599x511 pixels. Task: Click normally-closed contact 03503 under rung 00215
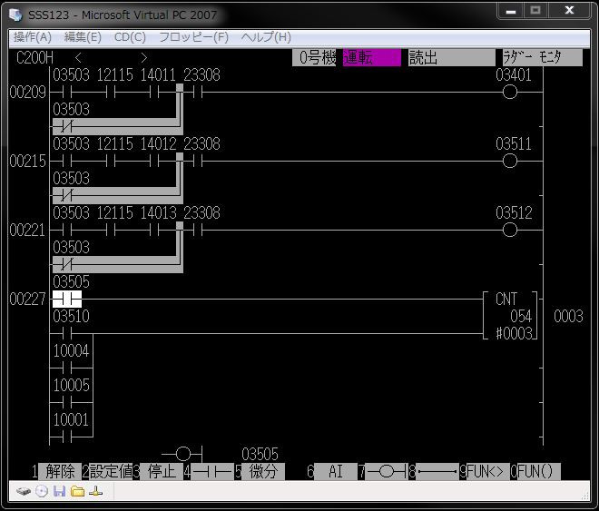pyautogui.click(x=67, y=195)
